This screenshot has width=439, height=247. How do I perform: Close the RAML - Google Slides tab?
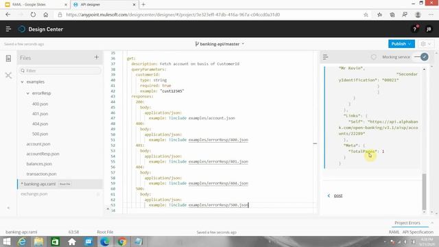66,5
